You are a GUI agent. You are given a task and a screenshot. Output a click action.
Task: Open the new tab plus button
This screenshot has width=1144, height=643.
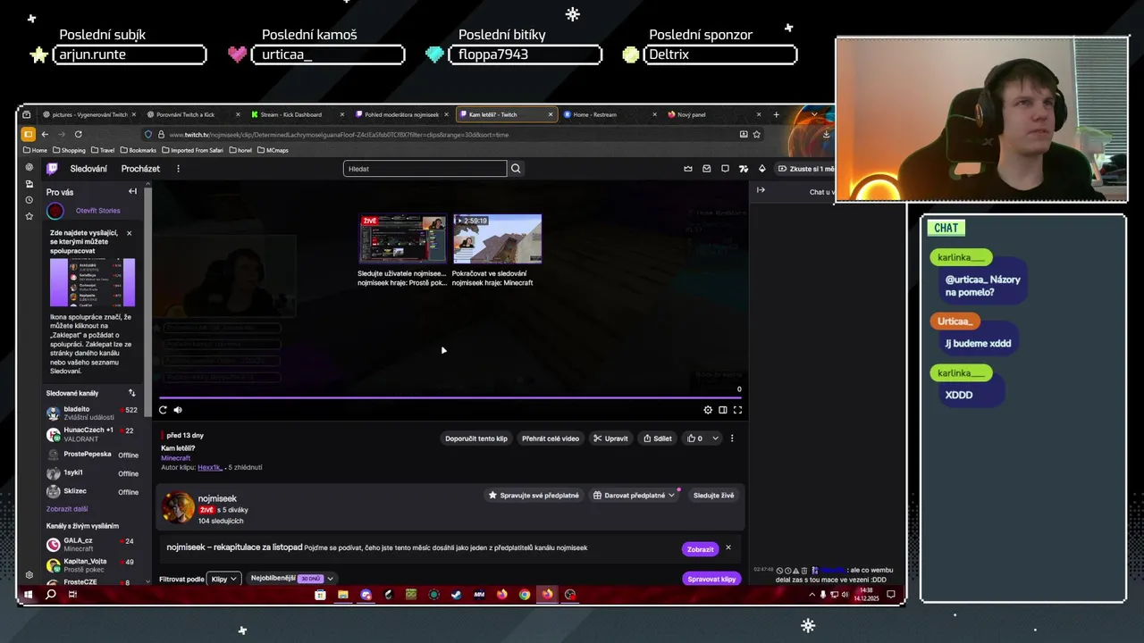[x=776, y=114]
